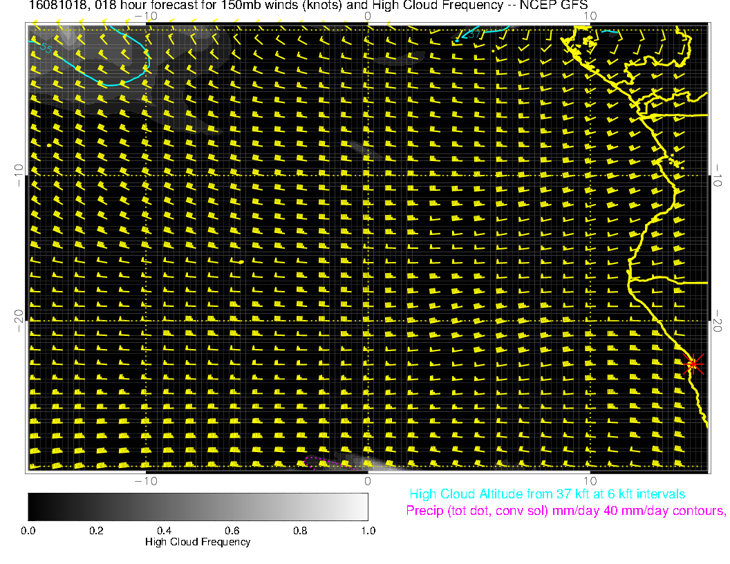Screen dimensions: 730x564
Task: Click the cyan contour label 61
Action: coord(474,34)
